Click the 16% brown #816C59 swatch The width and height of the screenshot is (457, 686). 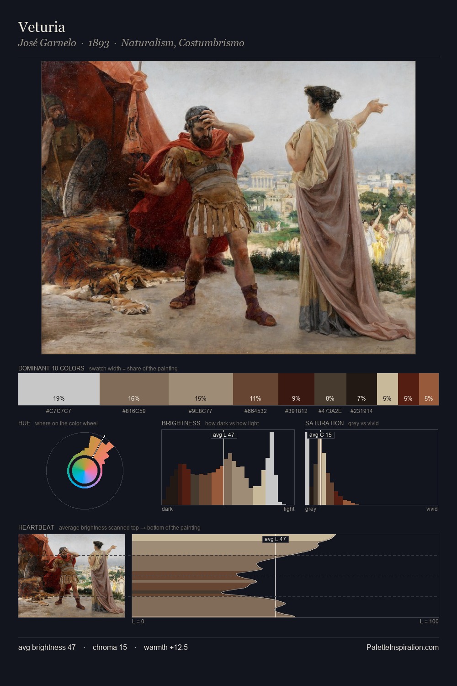pos(134,389)
